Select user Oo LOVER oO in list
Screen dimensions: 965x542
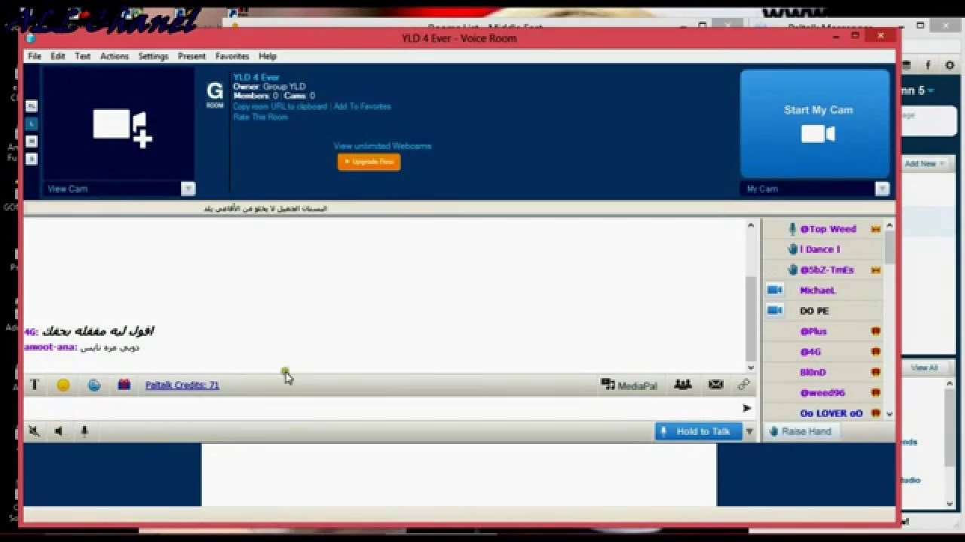click(831, 413)
